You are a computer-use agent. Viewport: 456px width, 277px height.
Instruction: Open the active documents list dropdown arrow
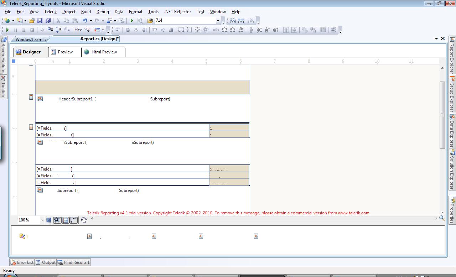[x=436, y=38]
